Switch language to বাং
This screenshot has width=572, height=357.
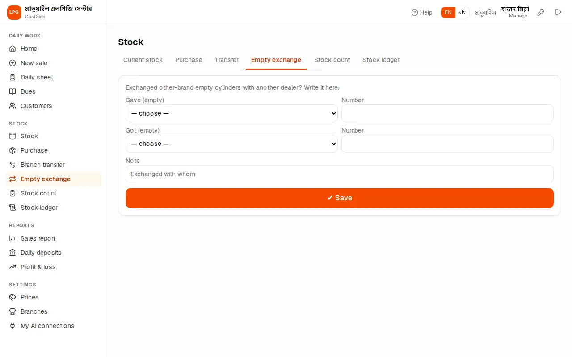pos(462,12)
